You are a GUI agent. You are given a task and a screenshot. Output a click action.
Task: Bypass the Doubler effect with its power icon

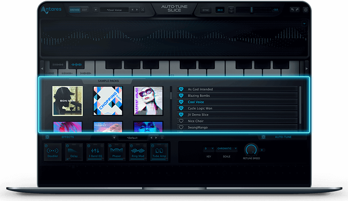pyautogui.click(x=46, y=146)
